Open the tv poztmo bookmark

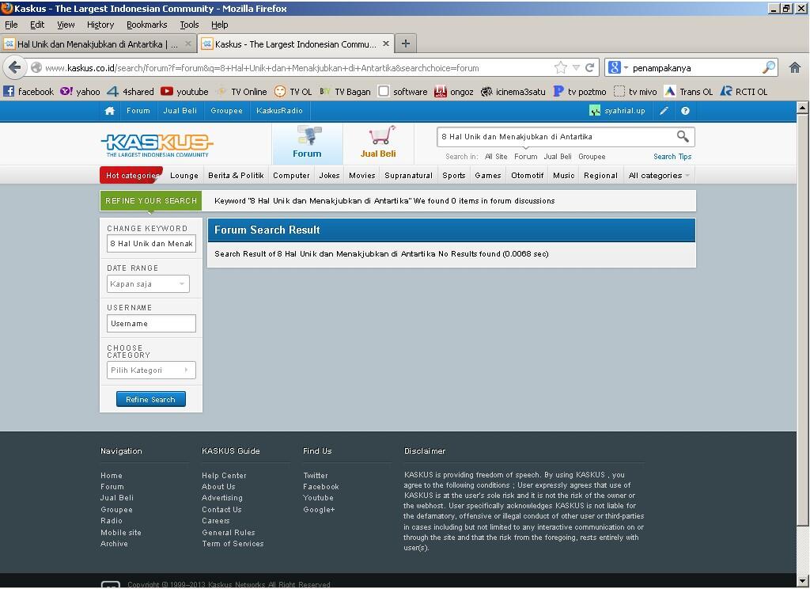[x=580, y=92]
